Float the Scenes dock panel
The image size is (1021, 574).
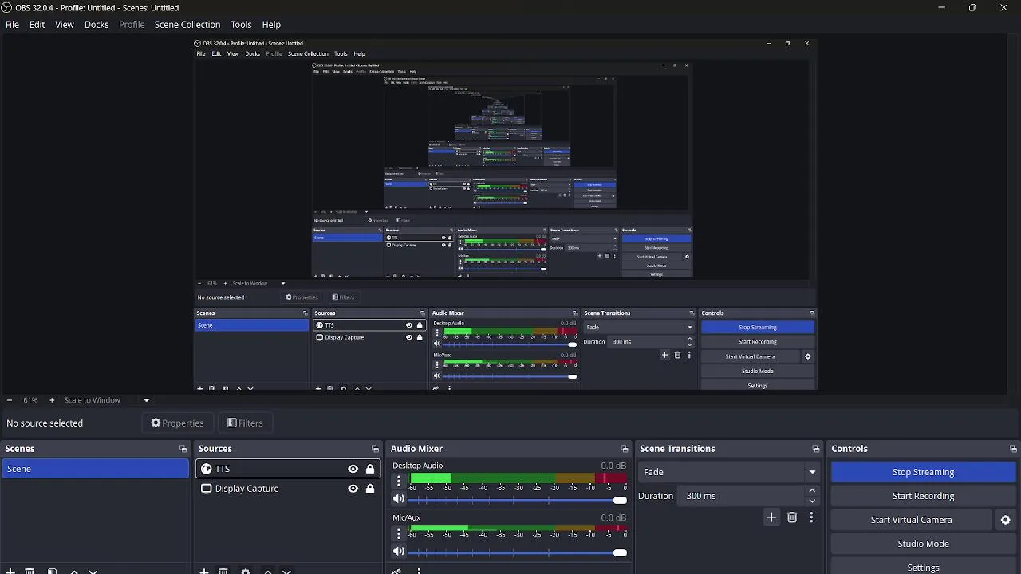(x=183, y=449)
